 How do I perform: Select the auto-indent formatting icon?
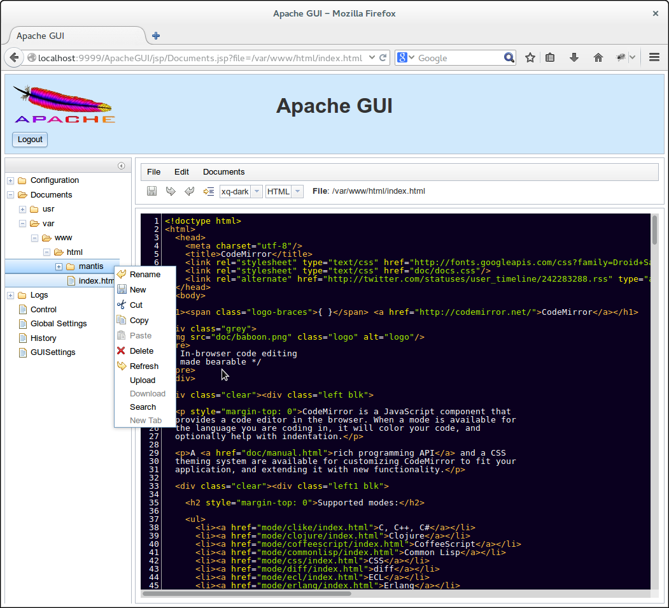[208, 191]
